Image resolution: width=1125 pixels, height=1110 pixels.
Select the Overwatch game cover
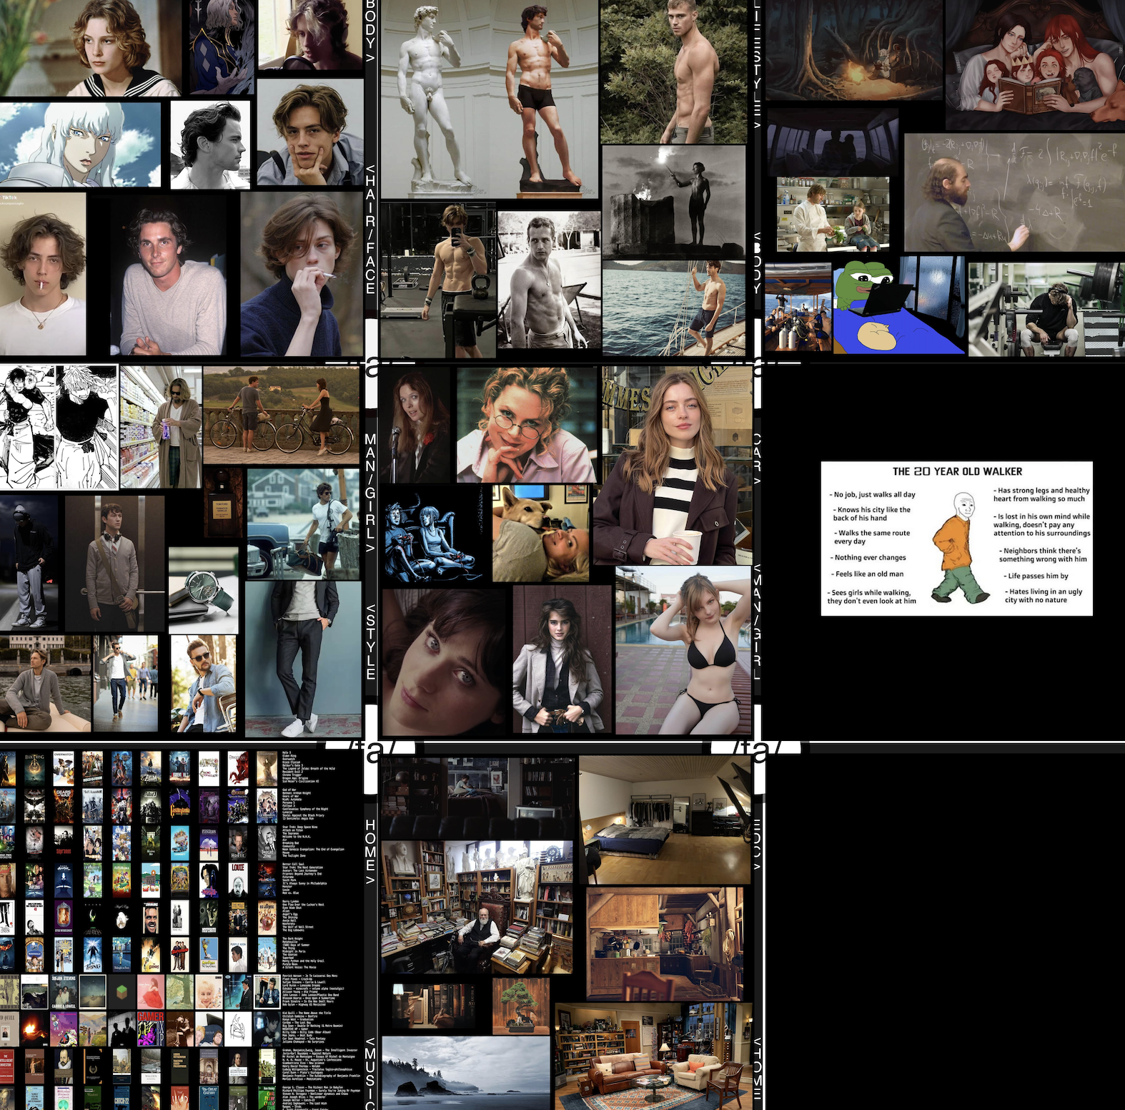click(64, 769)
